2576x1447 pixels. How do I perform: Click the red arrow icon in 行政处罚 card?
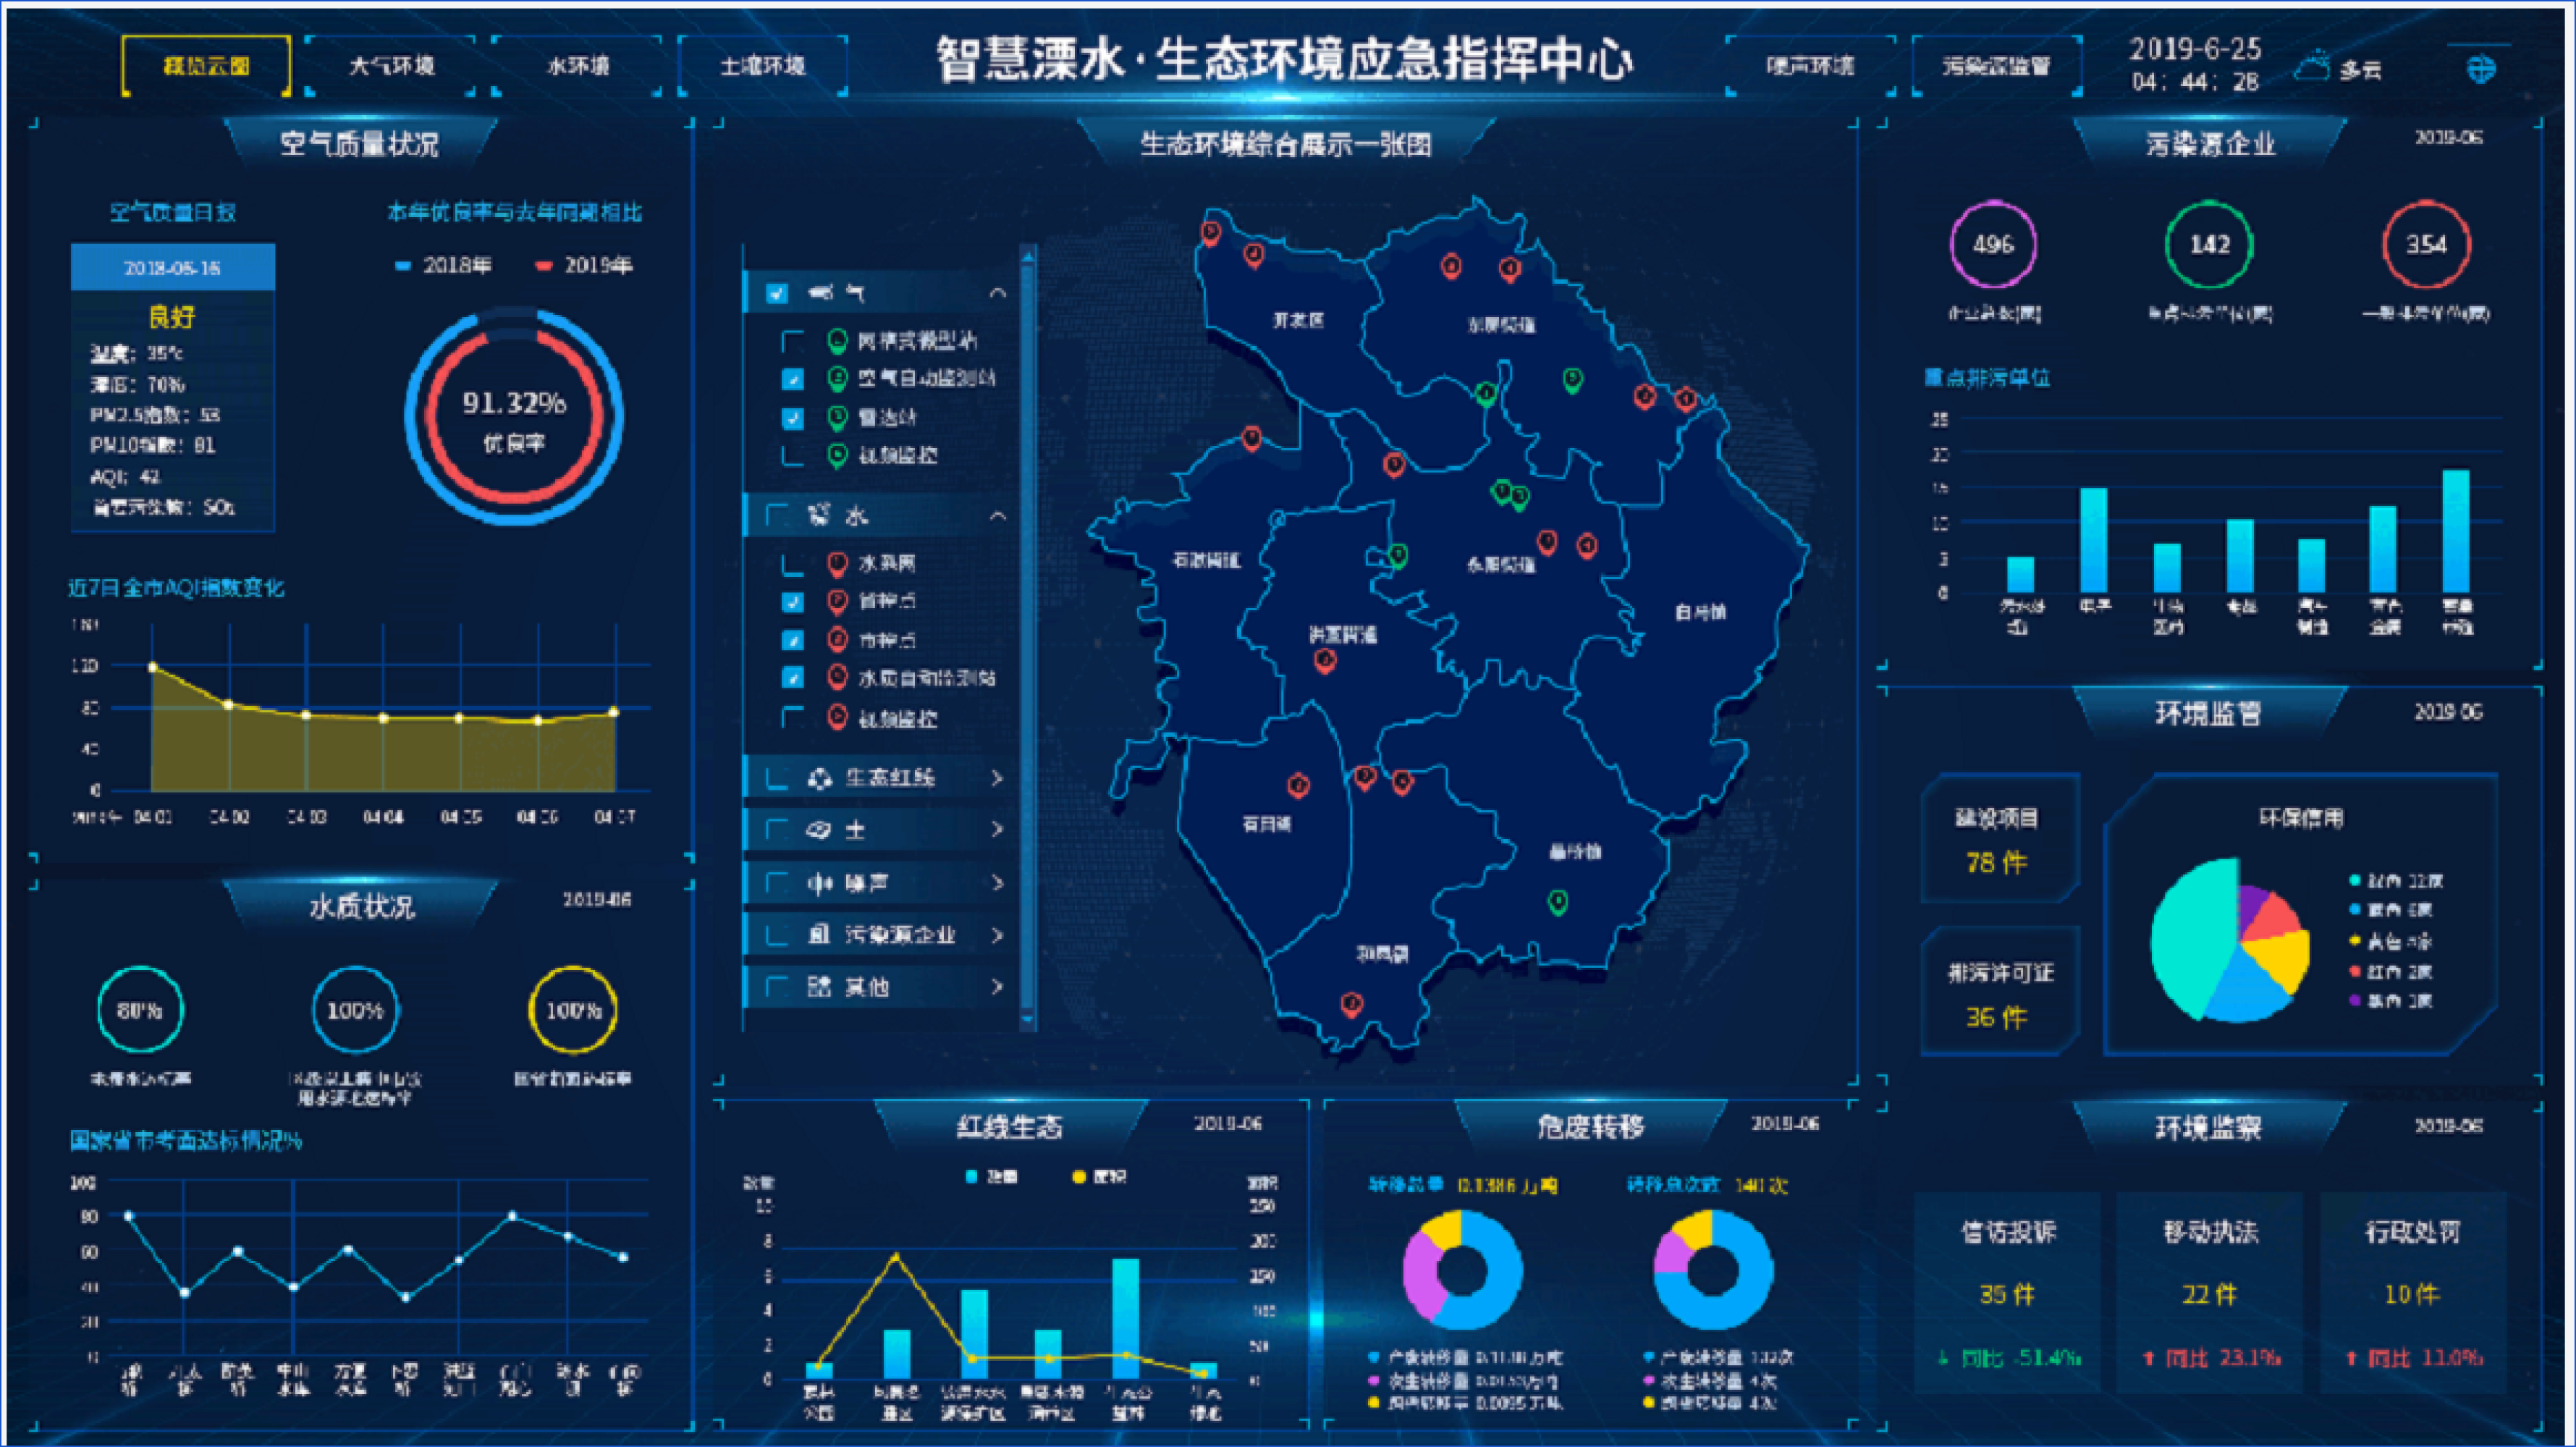[2351, 1358]
